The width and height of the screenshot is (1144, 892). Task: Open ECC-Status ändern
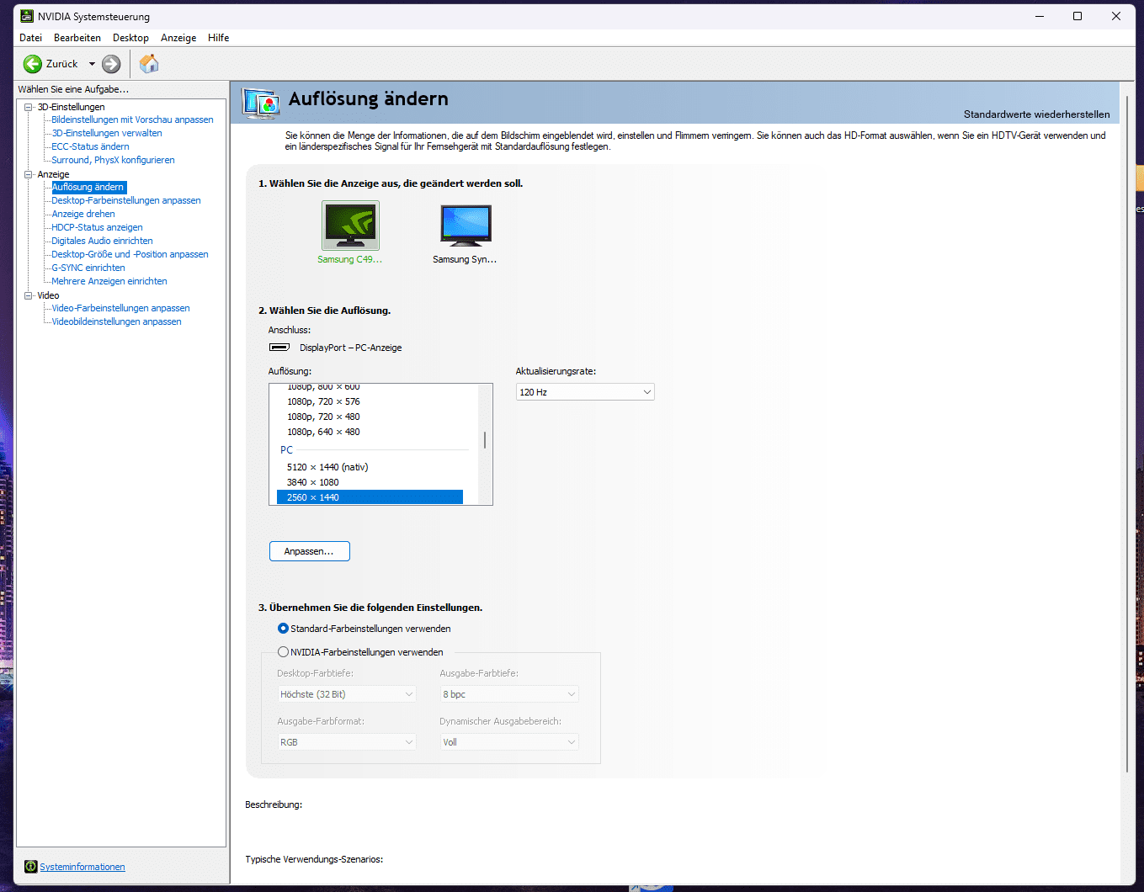point(90,146)
